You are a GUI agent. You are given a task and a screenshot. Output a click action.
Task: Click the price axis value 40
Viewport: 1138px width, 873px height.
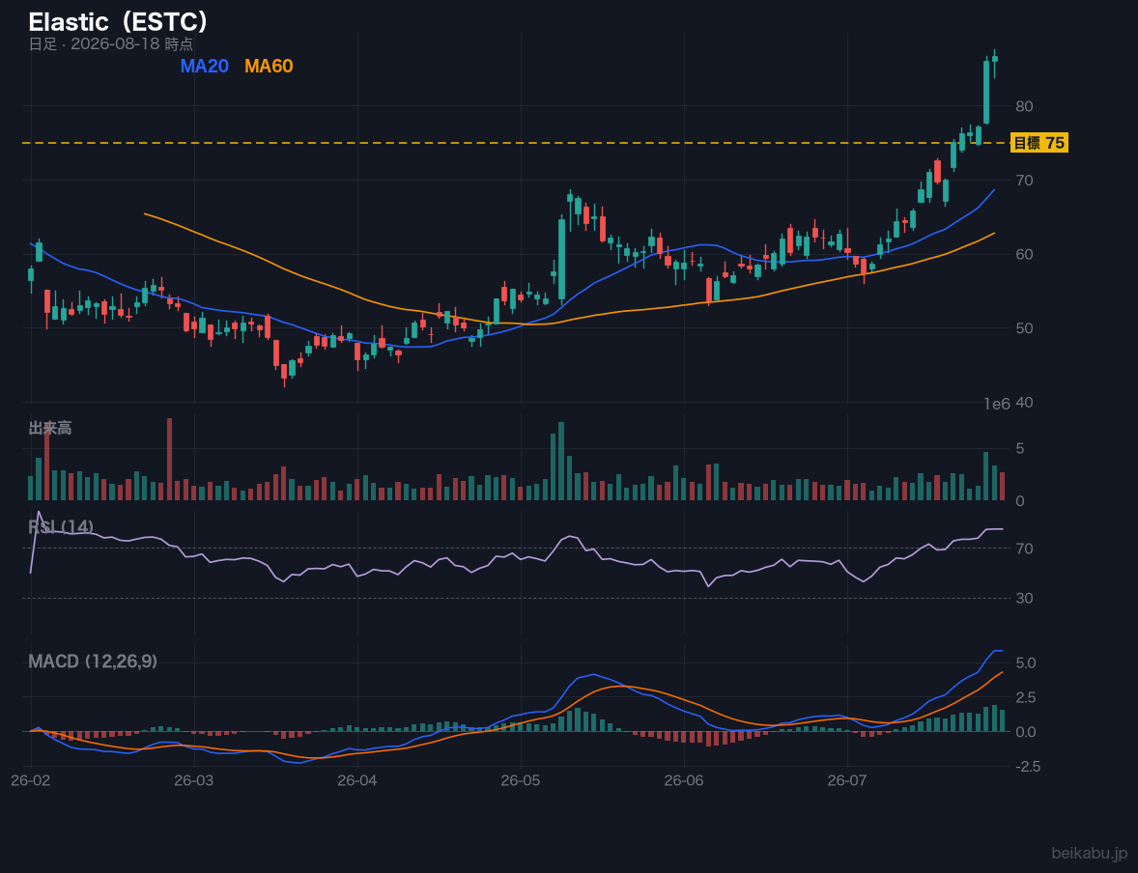point(1024,403)
